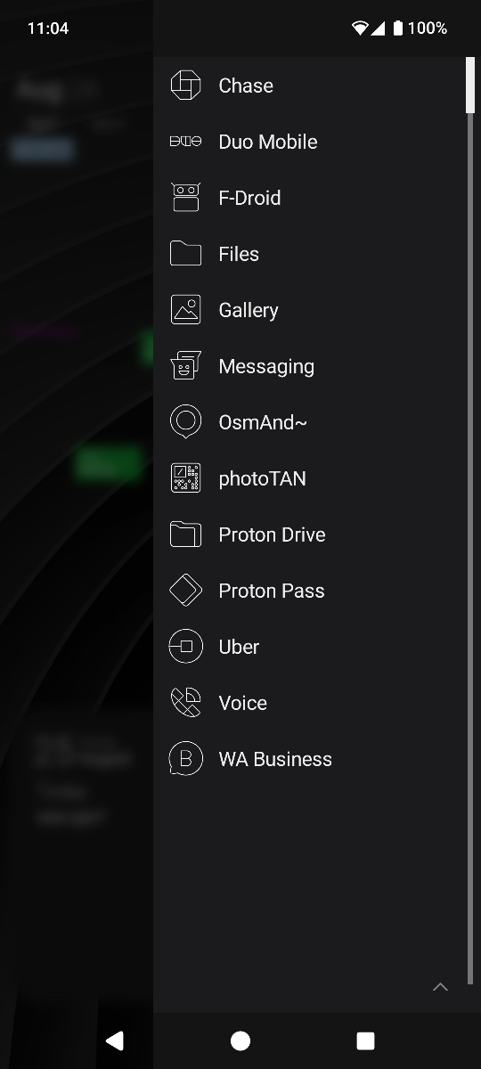This screenshot has width=481, height=1069.
Task: Open the Messaging chat icon
Action: pyautogui.click(x=185, y=366)
